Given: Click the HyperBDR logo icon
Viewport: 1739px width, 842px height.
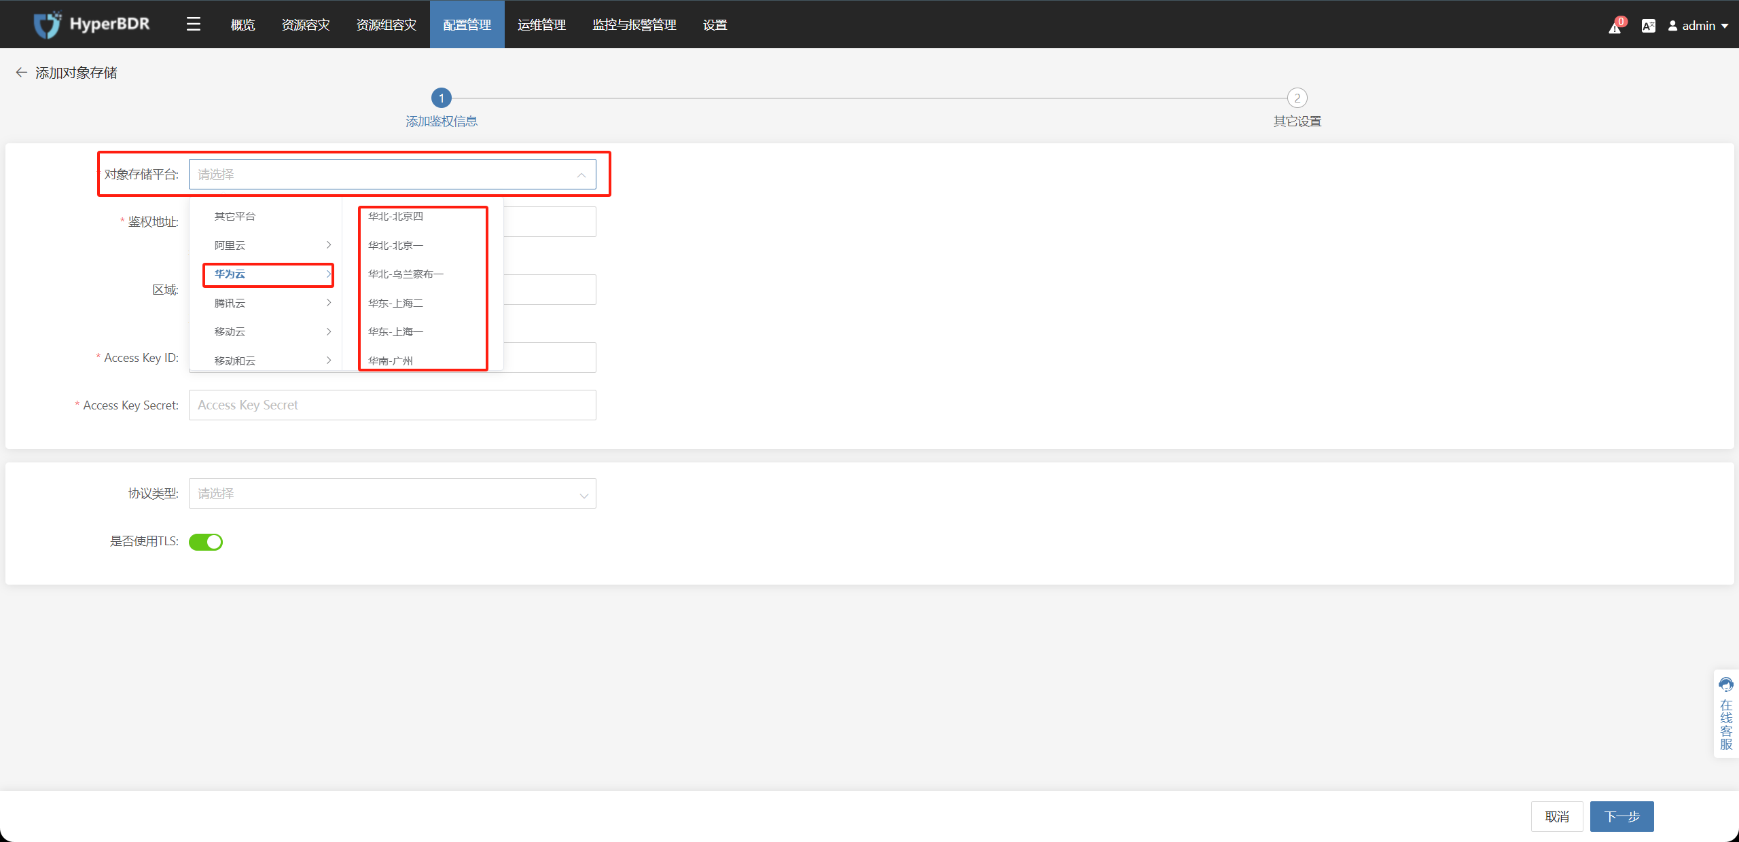Looking at the screenshot, I should point(46,22).
